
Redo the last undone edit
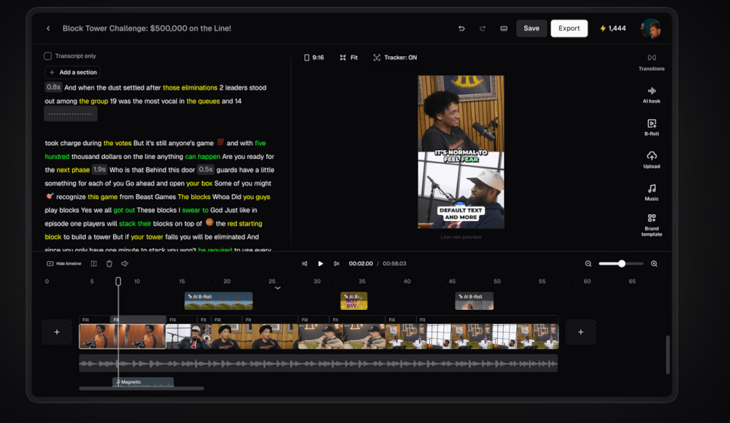[x=483, y=28]
